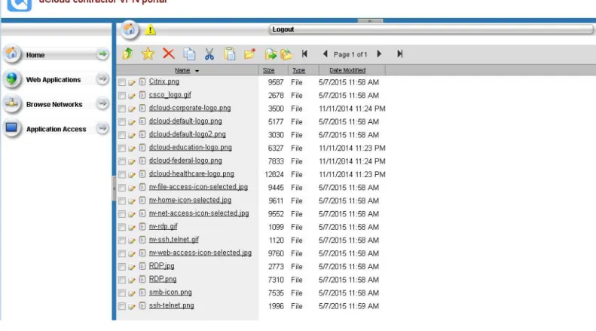
Task: Upload file icon in toolbar
Action: point(286,54)
